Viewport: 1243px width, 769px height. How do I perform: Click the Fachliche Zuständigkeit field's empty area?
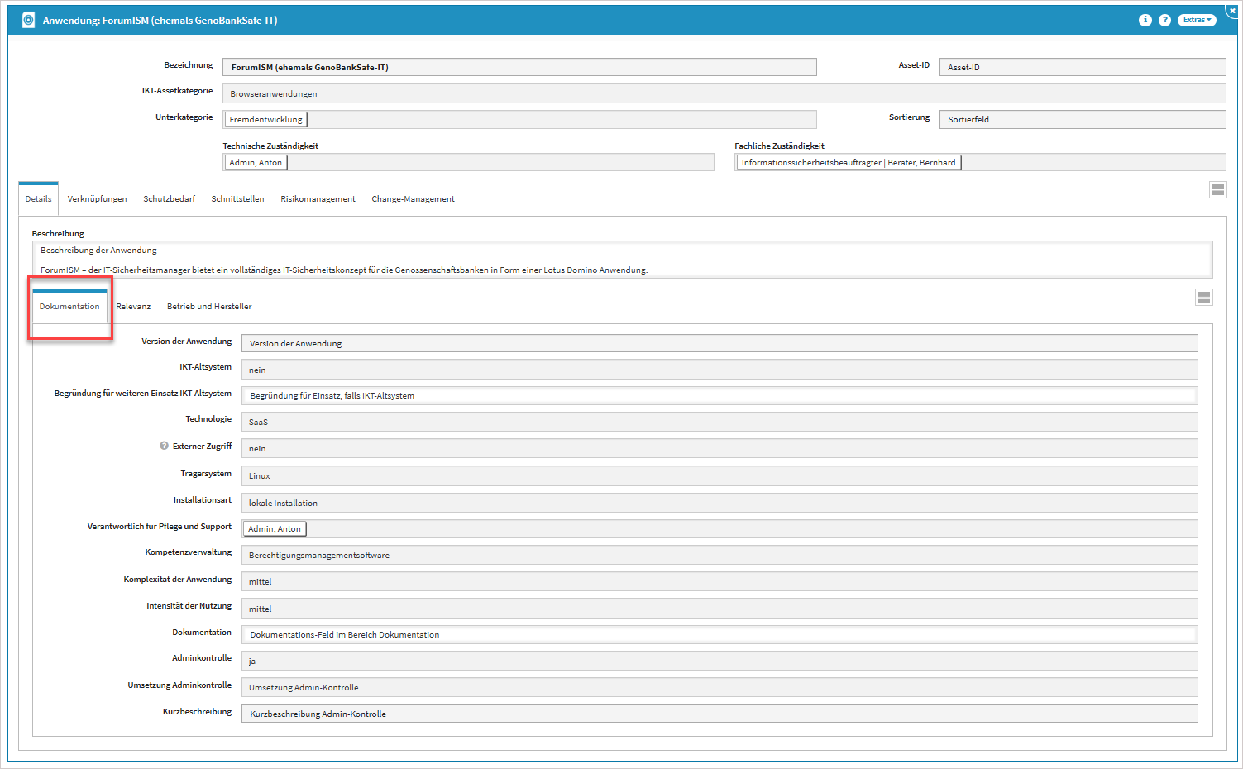1093,163
